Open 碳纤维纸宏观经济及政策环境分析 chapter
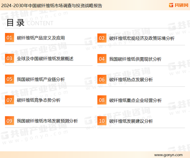This screenshot has height=158, width=190. [x=142, y=38]
